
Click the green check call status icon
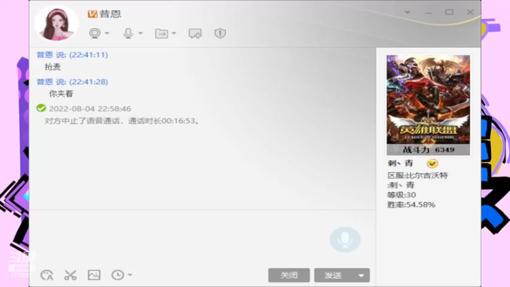[x=41, y=108]
